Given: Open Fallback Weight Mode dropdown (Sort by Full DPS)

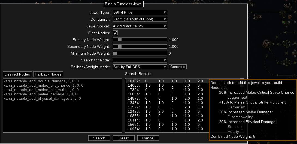Looking at the screenshot, I should point(140,67).
